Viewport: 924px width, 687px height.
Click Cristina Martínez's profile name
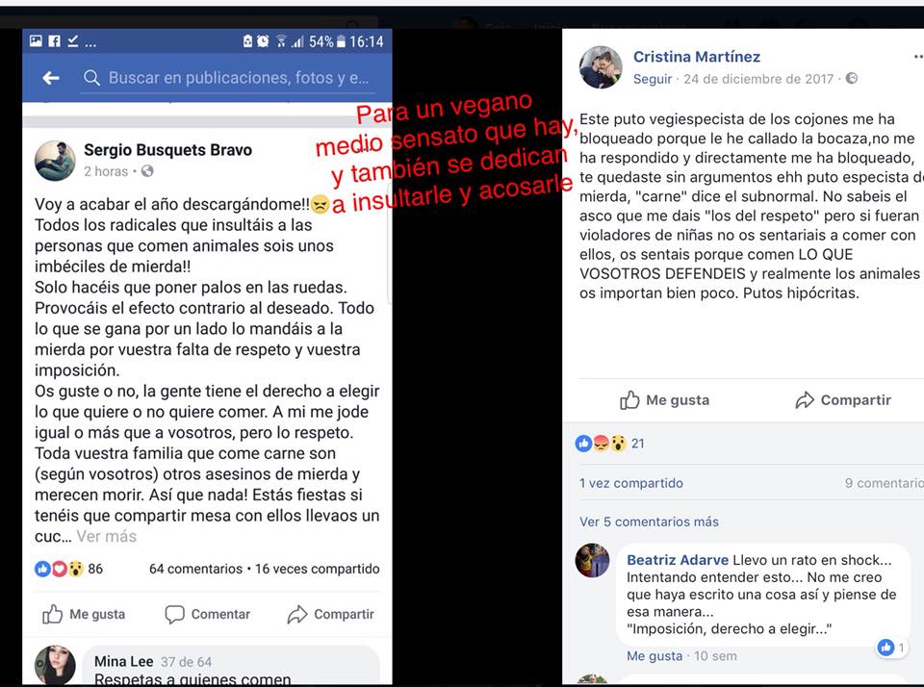[x=697, y=57]
